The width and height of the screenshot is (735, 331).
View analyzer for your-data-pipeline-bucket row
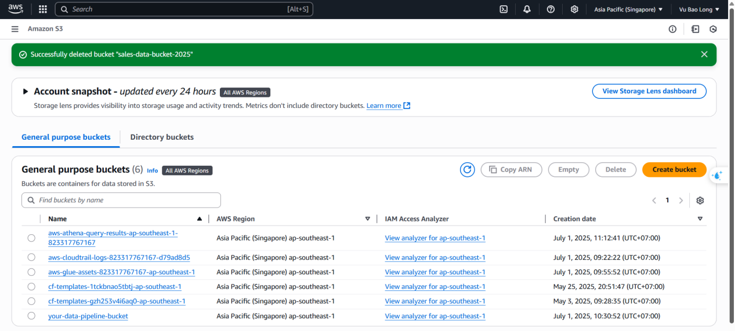click(435, 316)
